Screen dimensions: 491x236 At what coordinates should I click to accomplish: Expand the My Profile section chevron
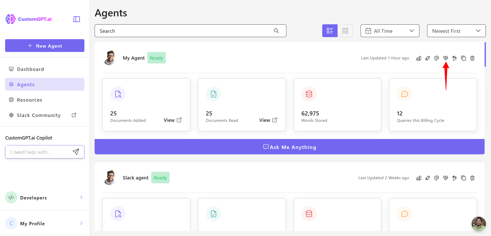(x=81, y=223)
